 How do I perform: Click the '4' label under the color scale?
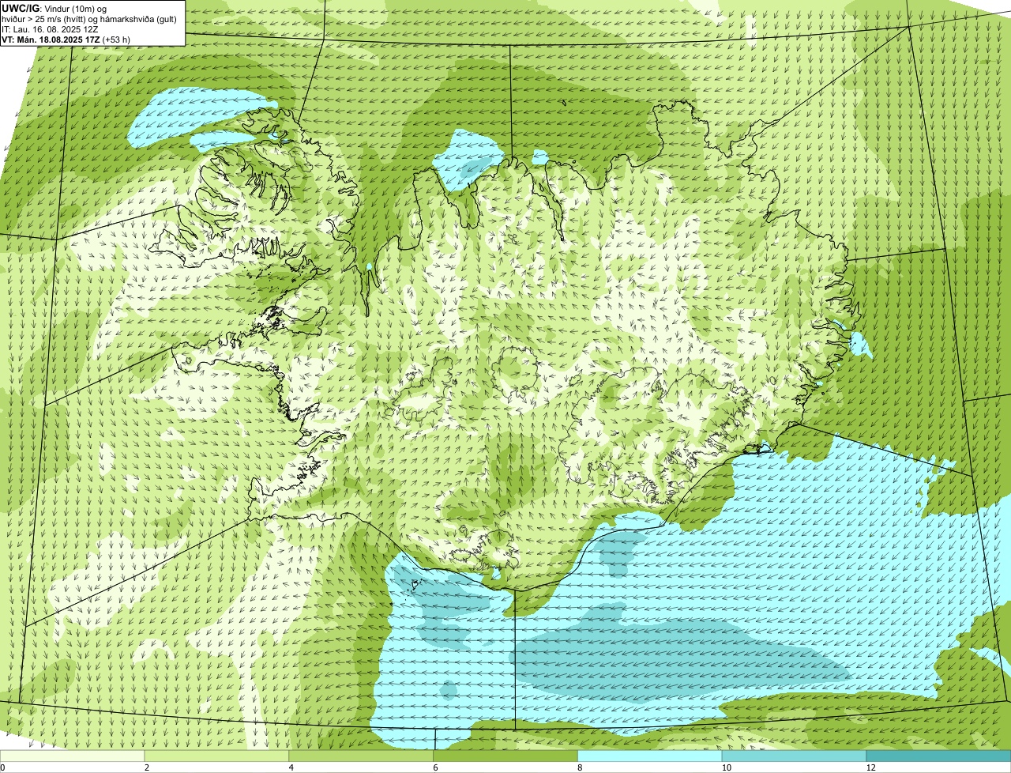click(x=291, y=767)
